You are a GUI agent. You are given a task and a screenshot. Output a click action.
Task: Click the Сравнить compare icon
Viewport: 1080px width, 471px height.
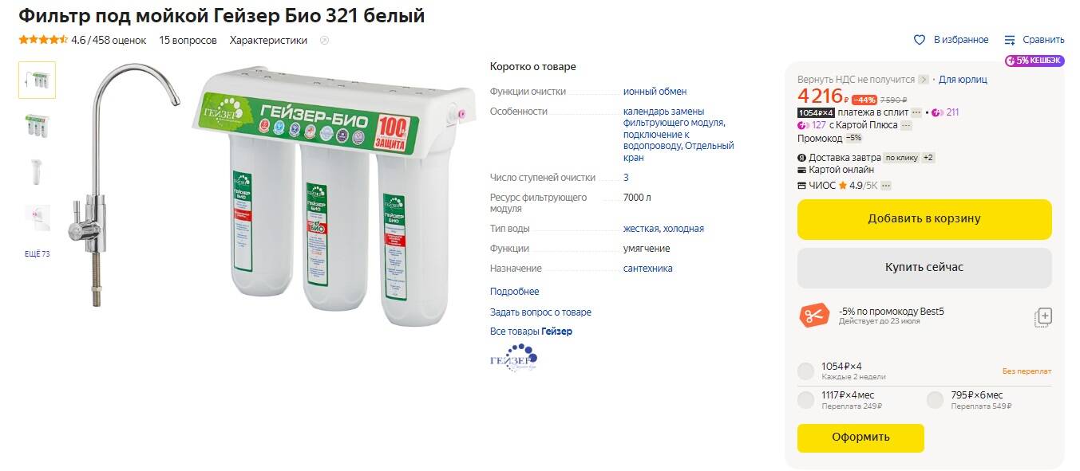[x=1010, y=40]
